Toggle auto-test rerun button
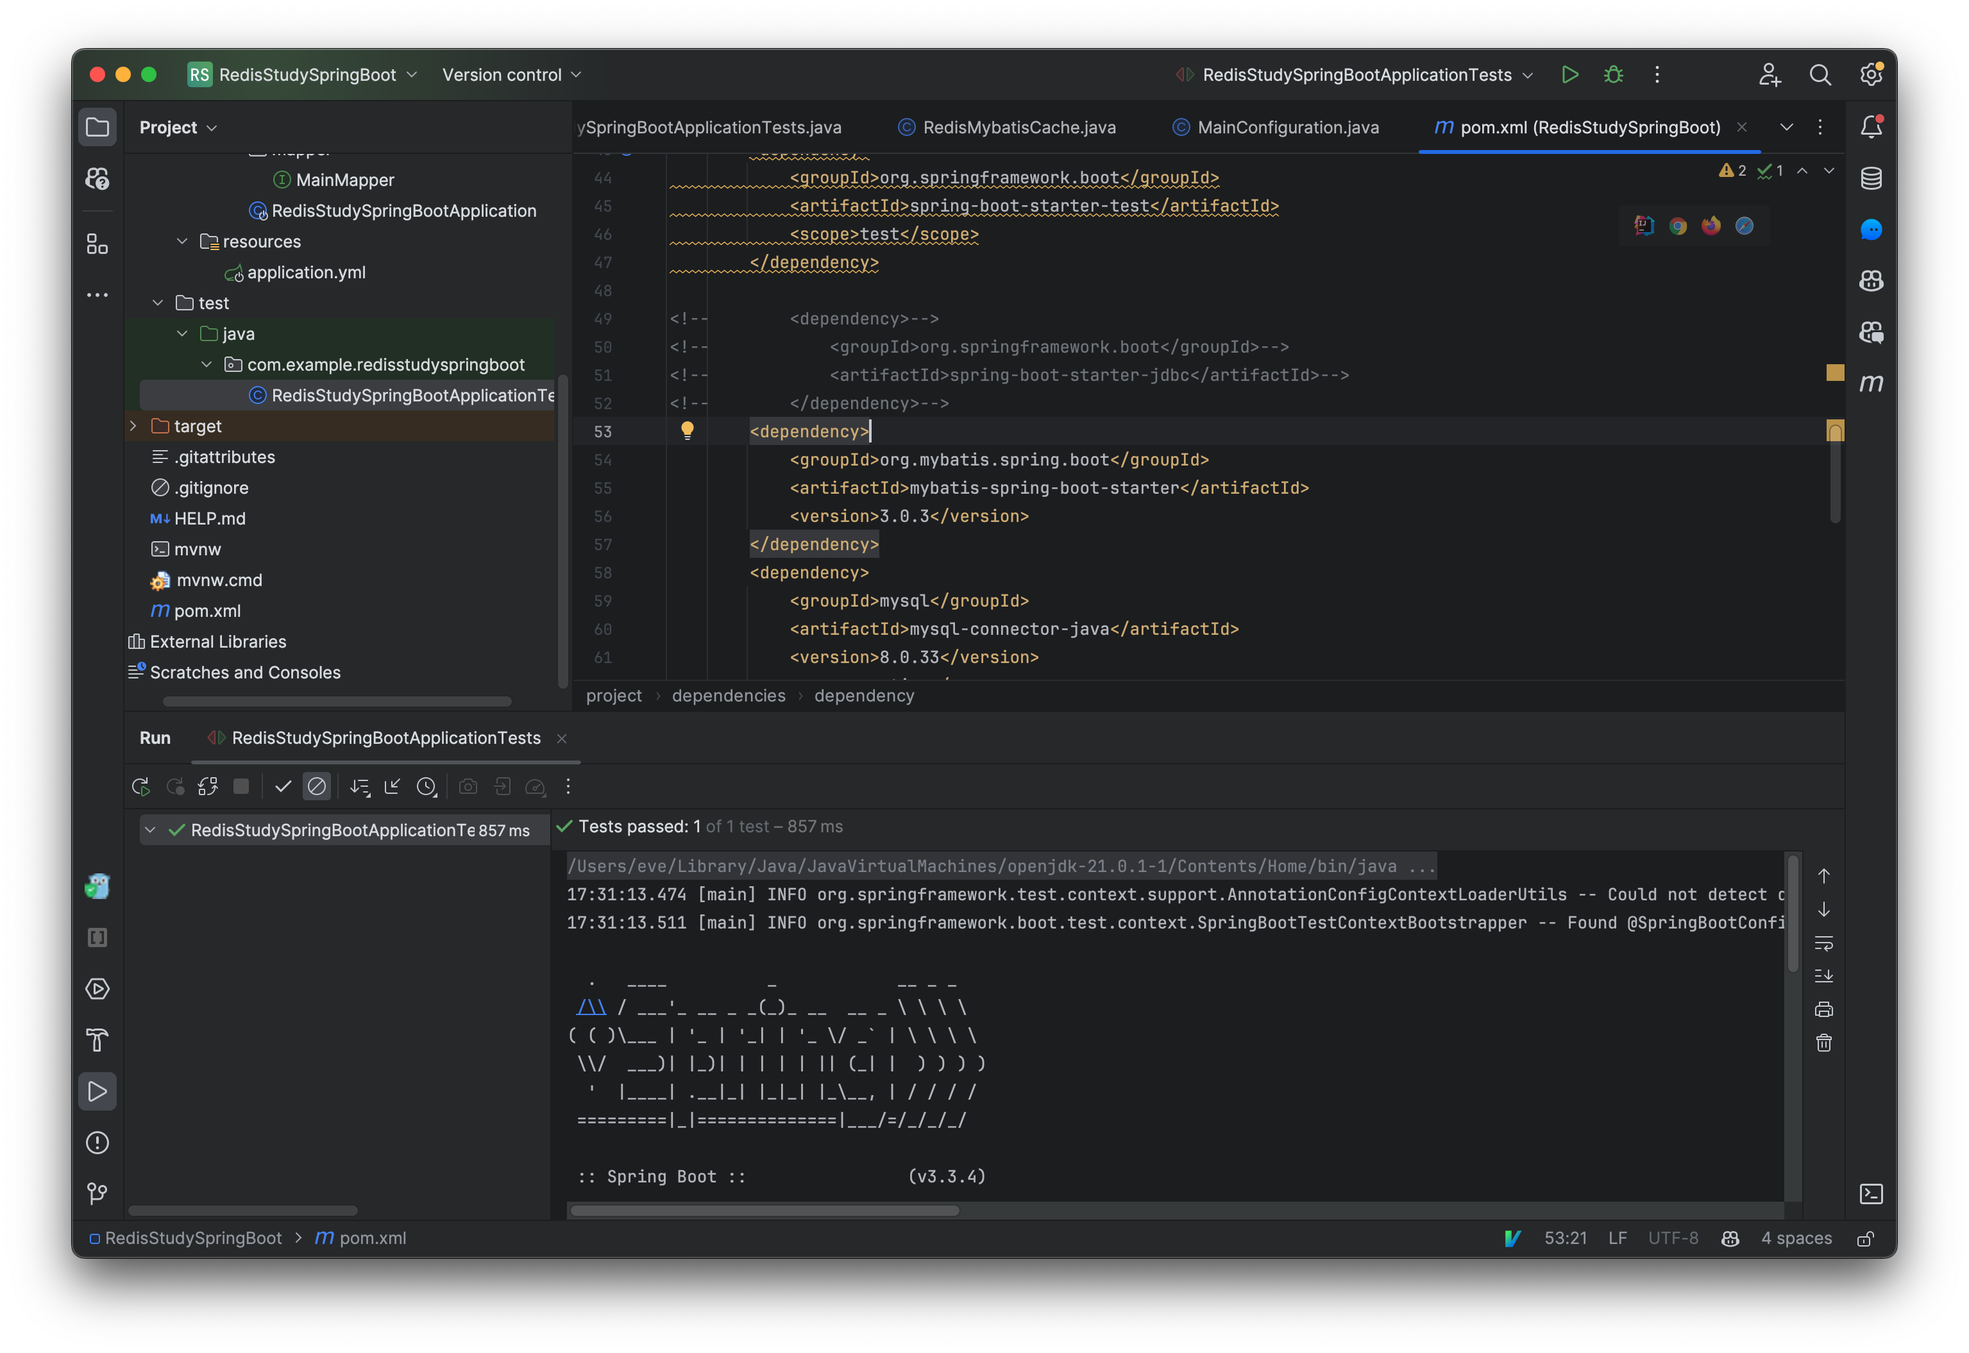Screen dimensions: 1969x1353 208,787
